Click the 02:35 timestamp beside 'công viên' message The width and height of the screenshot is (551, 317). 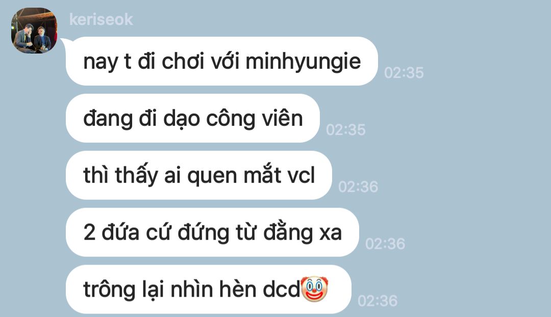click(x=346, y=129)
